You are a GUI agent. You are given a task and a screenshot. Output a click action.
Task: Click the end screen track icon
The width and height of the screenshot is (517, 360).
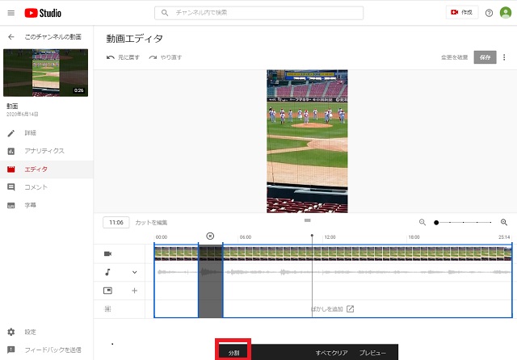(x=107, y=291)
